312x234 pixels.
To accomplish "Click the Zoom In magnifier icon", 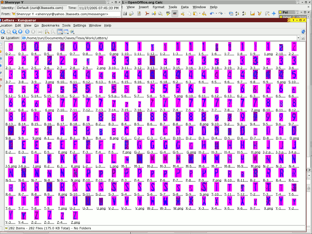I will pyautogui.click(x=46, y=32).
